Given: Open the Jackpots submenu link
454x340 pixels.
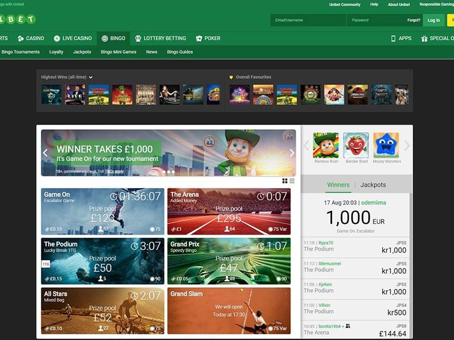Looking at the screenshot, I should click(x=82, y=52).
